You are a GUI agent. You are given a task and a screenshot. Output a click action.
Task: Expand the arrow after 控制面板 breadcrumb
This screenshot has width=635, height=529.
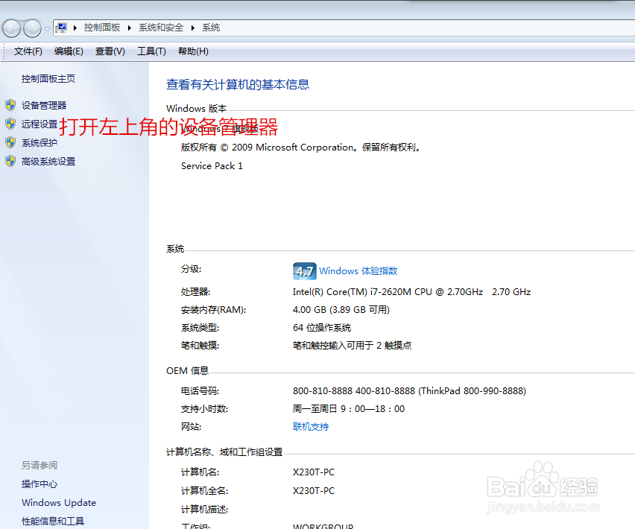(130, 28)
